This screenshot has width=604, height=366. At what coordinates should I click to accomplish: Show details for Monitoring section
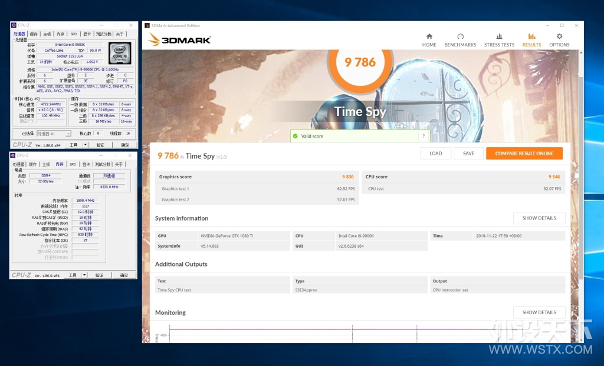tap(539, 312)
